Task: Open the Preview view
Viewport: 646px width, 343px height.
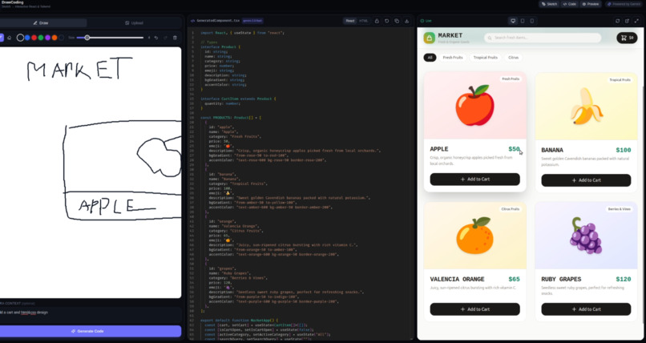Action: (591, 4)
